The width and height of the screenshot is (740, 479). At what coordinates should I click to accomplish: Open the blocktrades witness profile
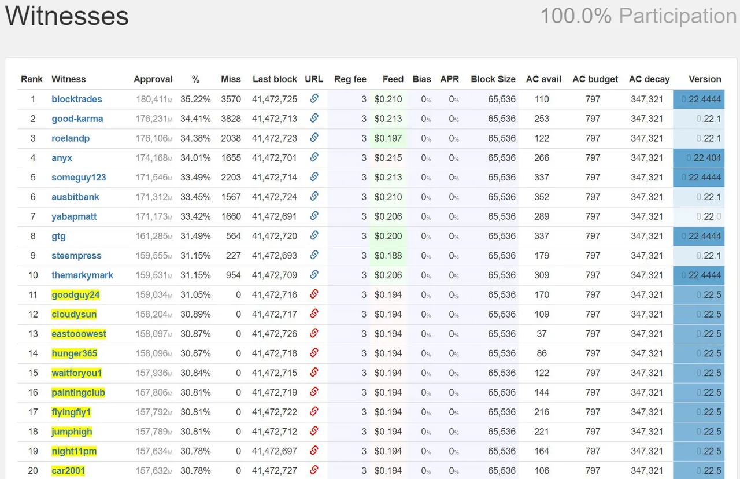(77, 99)
